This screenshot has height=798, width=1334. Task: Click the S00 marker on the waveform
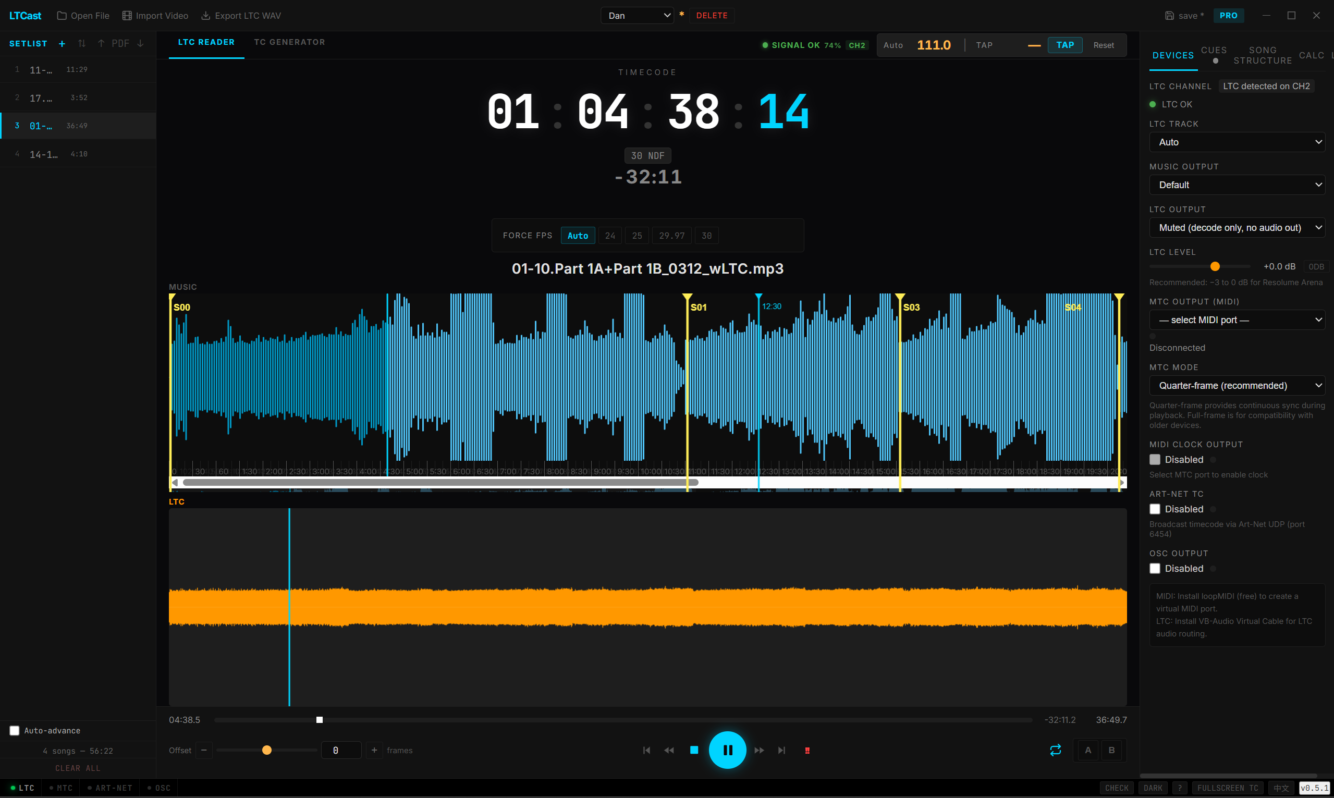pyautogui.click(x=182, y=307)
